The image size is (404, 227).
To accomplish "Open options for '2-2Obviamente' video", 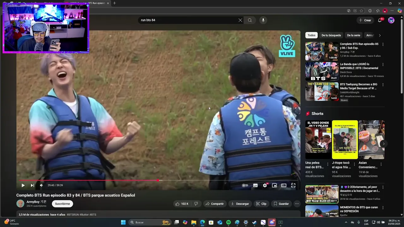I will pos(383,187).
